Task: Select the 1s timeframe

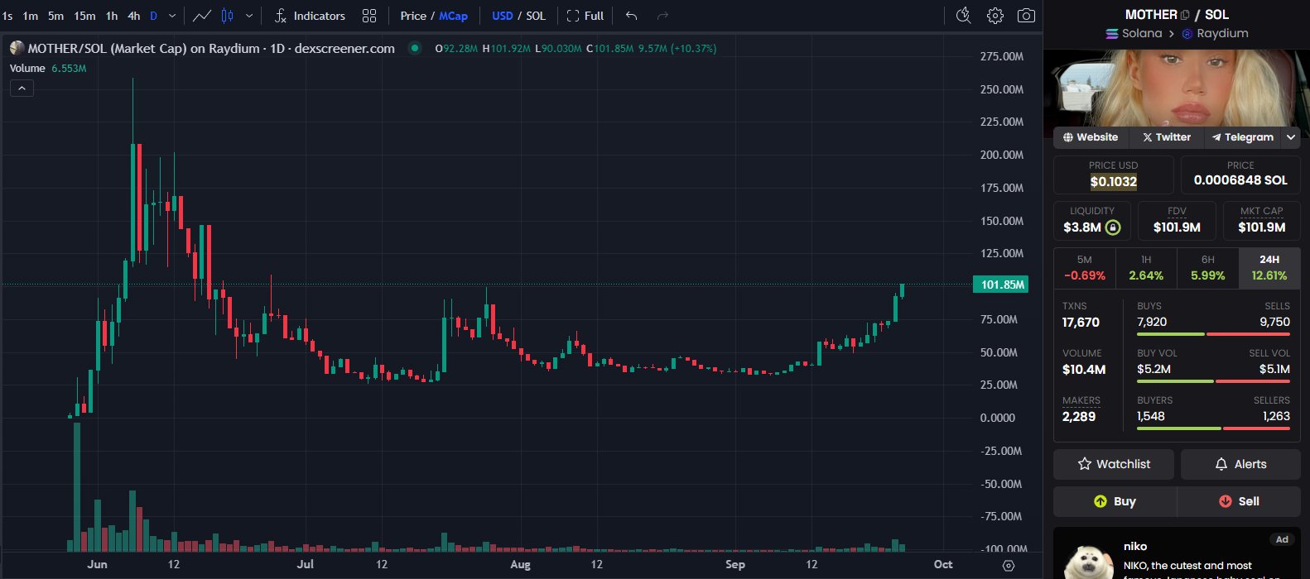Action: pos(7,16)
